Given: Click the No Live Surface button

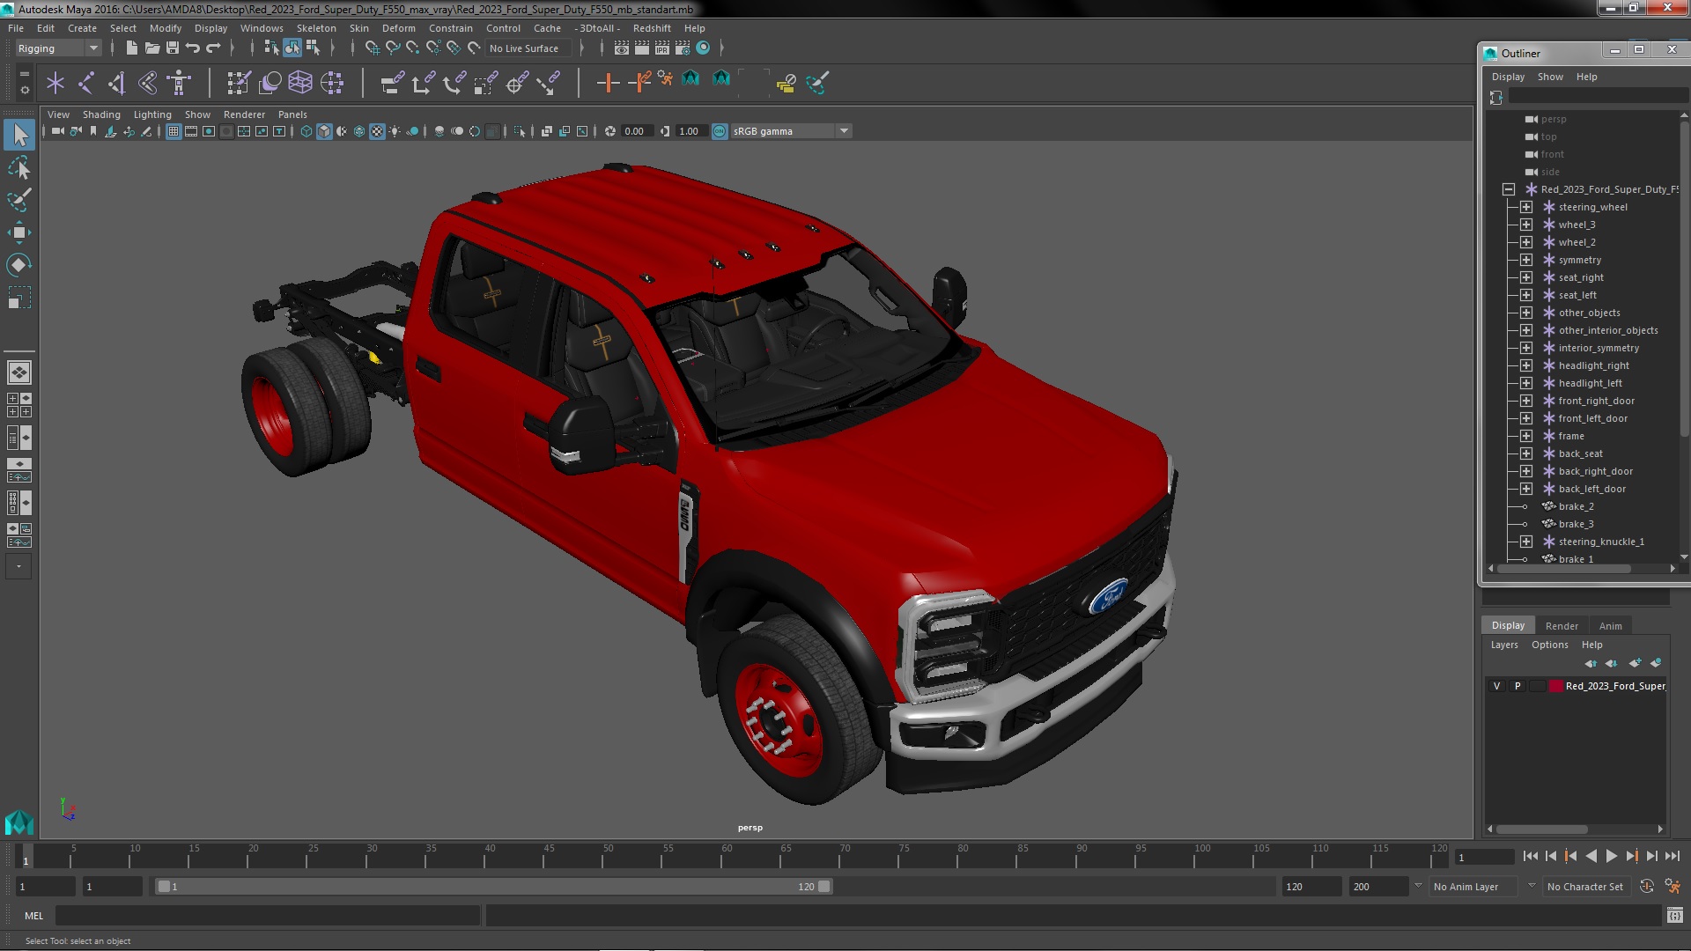Looking at the screenshot, I should 524,48.
